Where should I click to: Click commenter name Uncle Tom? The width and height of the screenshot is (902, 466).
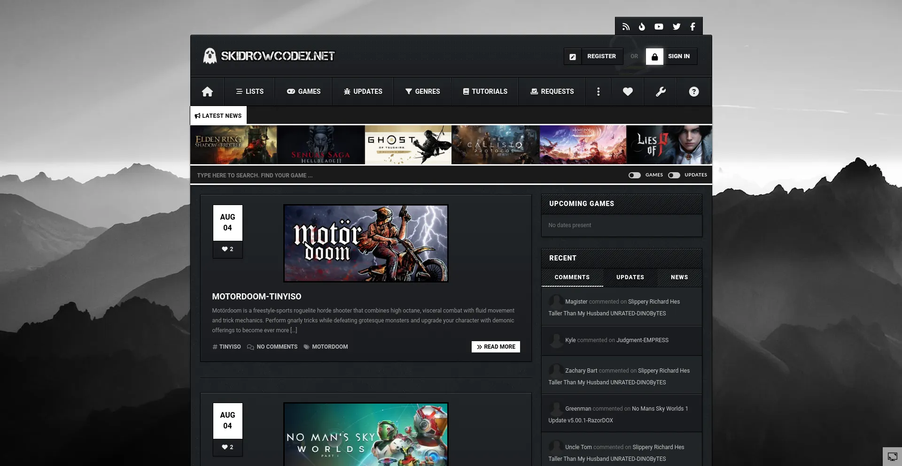578,447
